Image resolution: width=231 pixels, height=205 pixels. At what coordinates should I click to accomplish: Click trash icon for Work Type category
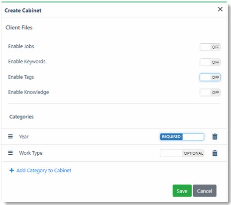[215, 153]
